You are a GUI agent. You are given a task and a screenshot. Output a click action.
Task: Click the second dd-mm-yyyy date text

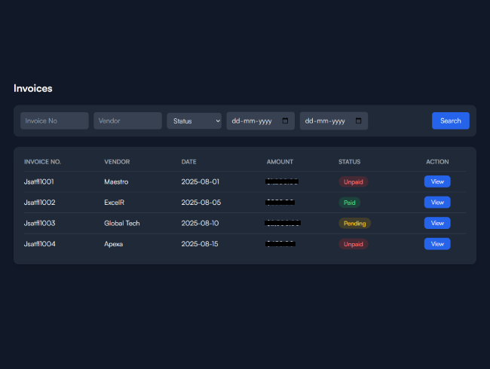coord(324,120)
